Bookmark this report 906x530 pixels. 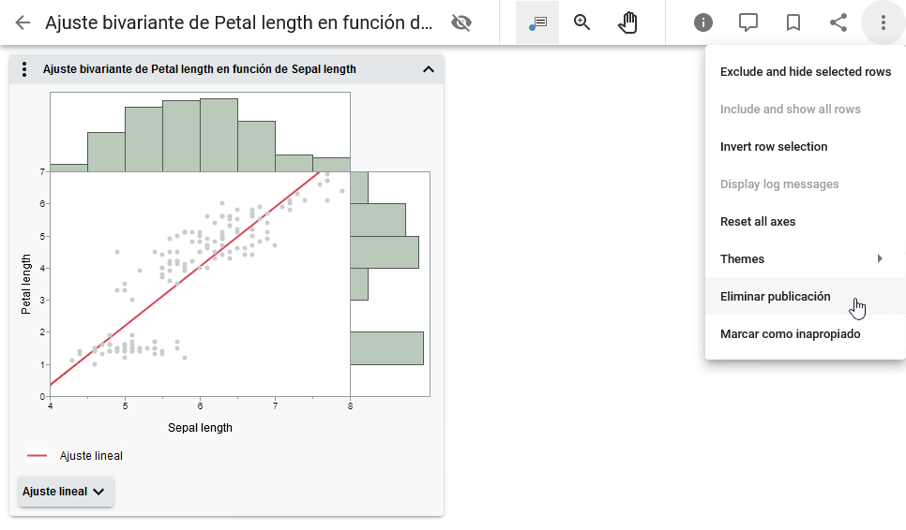coord(793,22)
